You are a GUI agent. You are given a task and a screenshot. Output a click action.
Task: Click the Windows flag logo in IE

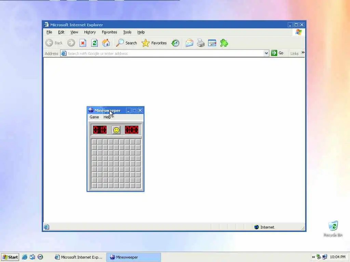pyautogui.click(x=299, y=32)
